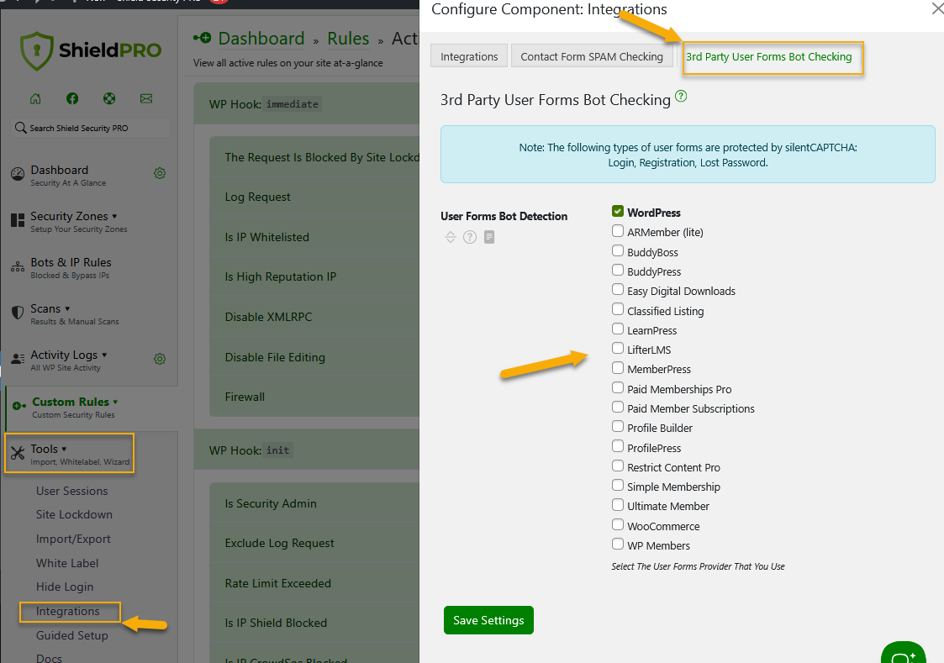
Task: Enable ARMember (lite) checkbox
Action: coord(618,231)
